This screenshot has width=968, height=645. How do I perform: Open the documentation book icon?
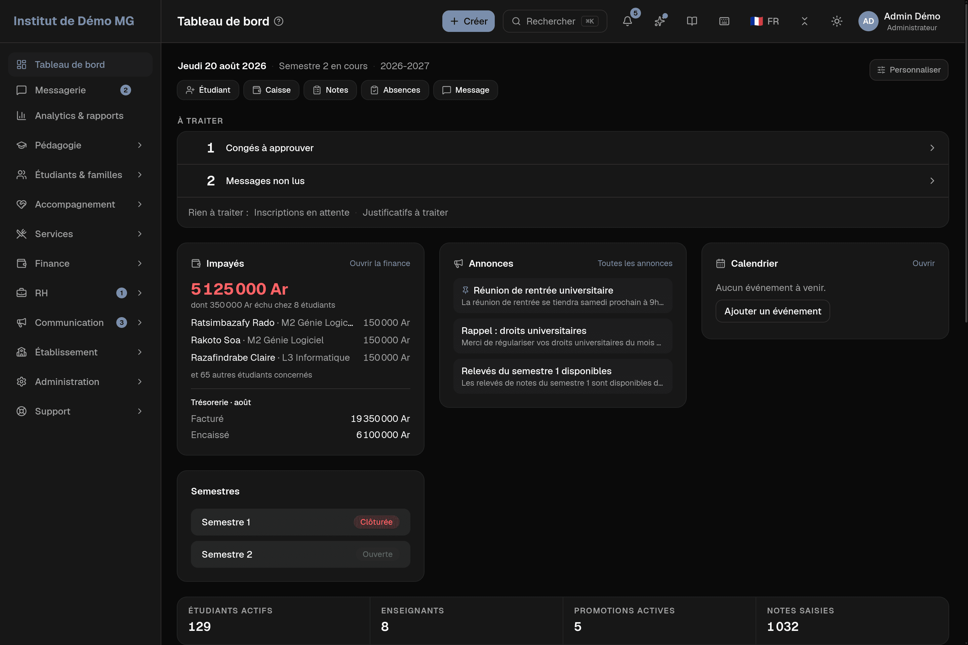pos(692,21)
